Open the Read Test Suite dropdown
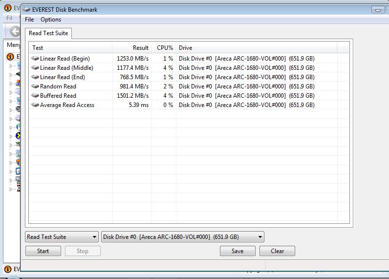Image resolution: width=389 pixels, height=279 pixels. (62, 237)
